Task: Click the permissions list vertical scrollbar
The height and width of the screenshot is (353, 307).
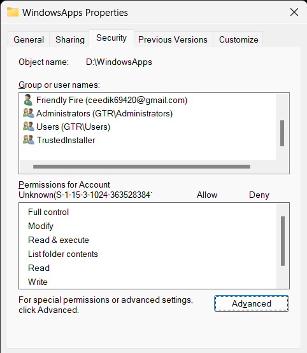Action: (x=283, y=241)
